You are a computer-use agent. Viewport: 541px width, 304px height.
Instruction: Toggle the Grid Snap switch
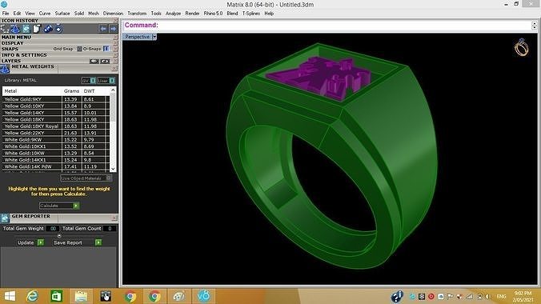click(x=79, y=49)
